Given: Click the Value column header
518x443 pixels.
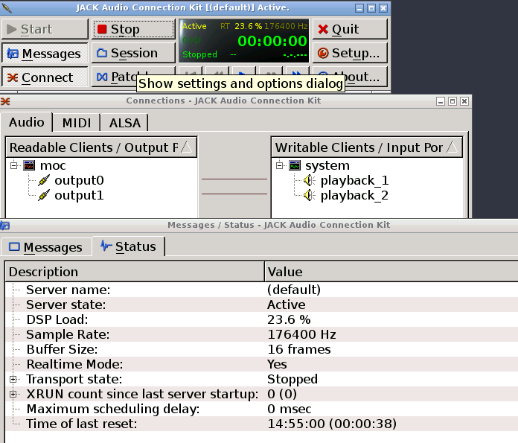Looking at the screenshot, I should click(x=391, y=272).
